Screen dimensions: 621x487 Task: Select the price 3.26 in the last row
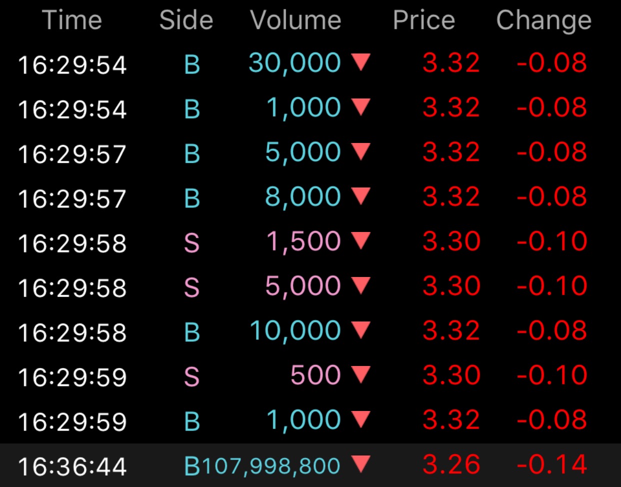coord(451,464)
